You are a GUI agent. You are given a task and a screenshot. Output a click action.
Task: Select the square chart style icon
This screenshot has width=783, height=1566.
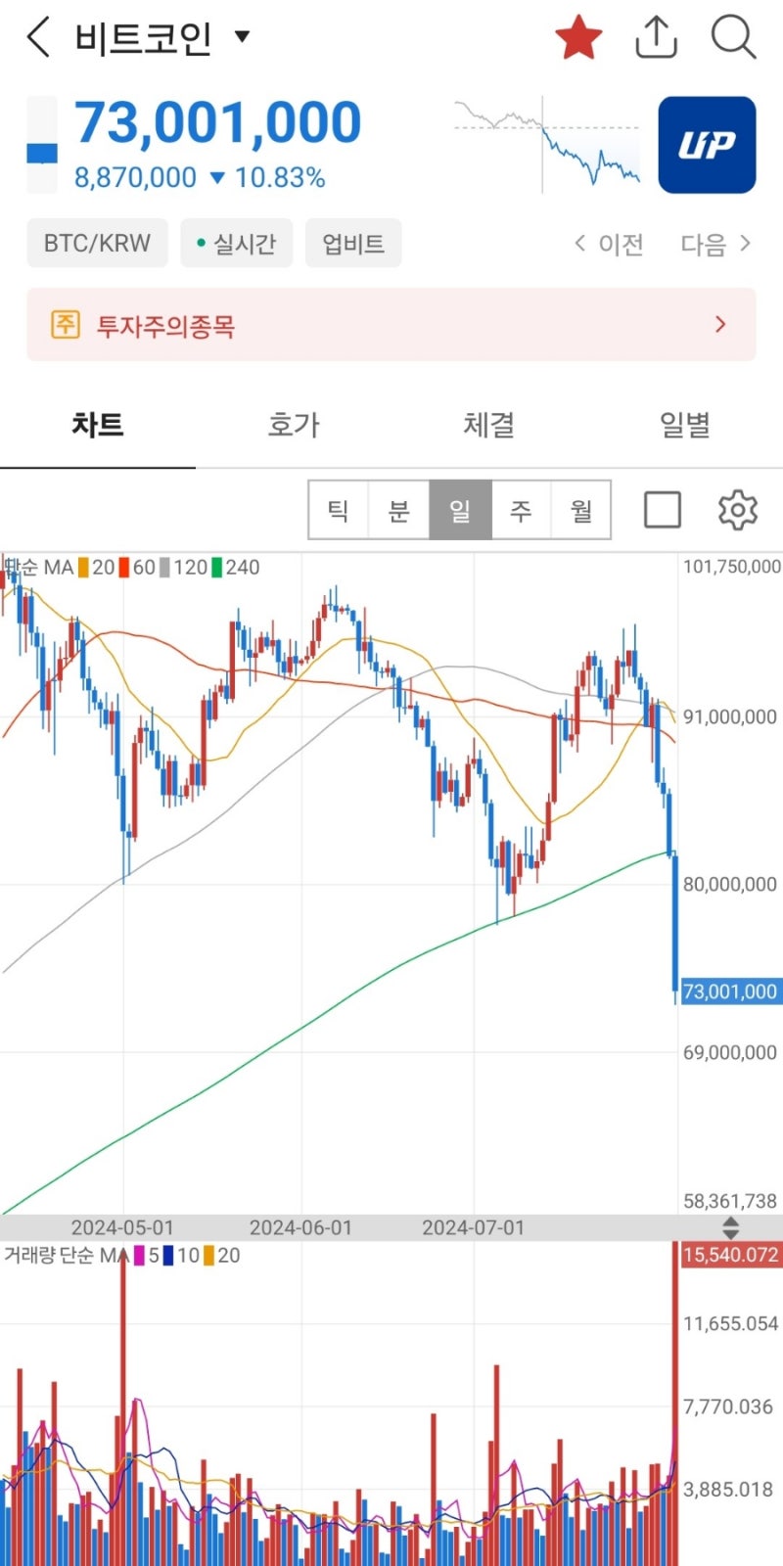tap(663, 509)
